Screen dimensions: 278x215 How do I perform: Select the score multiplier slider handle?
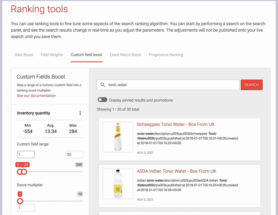click(20, 201)
